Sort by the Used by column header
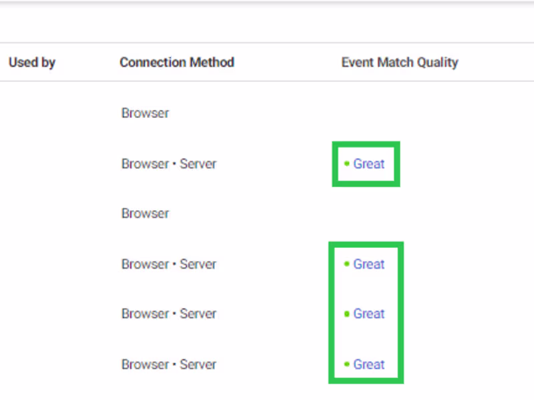Viewport: 534px width, 400px height. point(31,63)
